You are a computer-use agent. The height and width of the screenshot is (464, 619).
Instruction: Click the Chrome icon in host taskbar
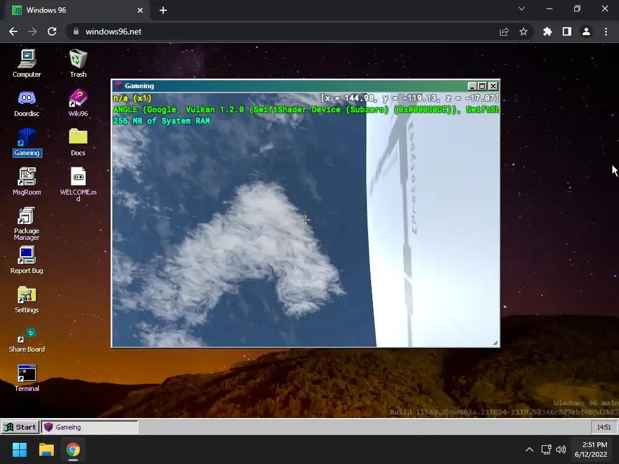[x=73, y=449]
